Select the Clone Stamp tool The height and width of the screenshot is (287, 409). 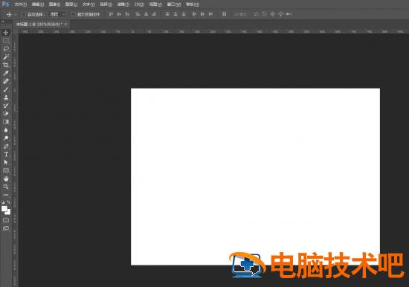pyautogui.click(x=6, y=97)
